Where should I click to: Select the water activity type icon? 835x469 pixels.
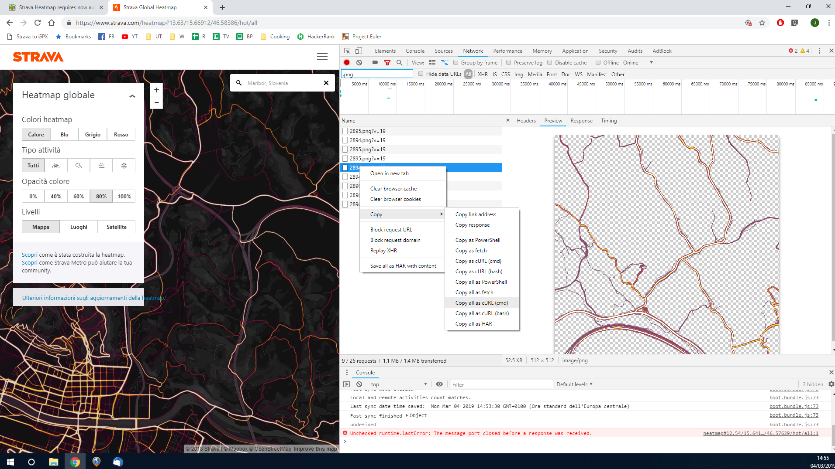click(101, 166)
